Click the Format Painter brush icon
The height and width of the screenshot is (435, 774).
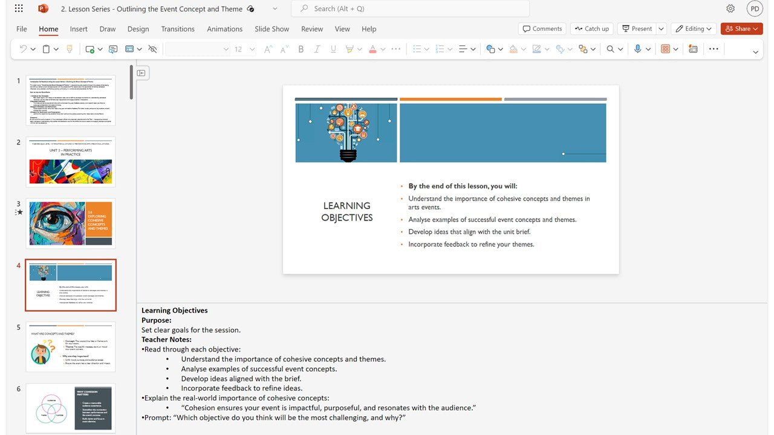pyautogui.click(x=70, y=50)
